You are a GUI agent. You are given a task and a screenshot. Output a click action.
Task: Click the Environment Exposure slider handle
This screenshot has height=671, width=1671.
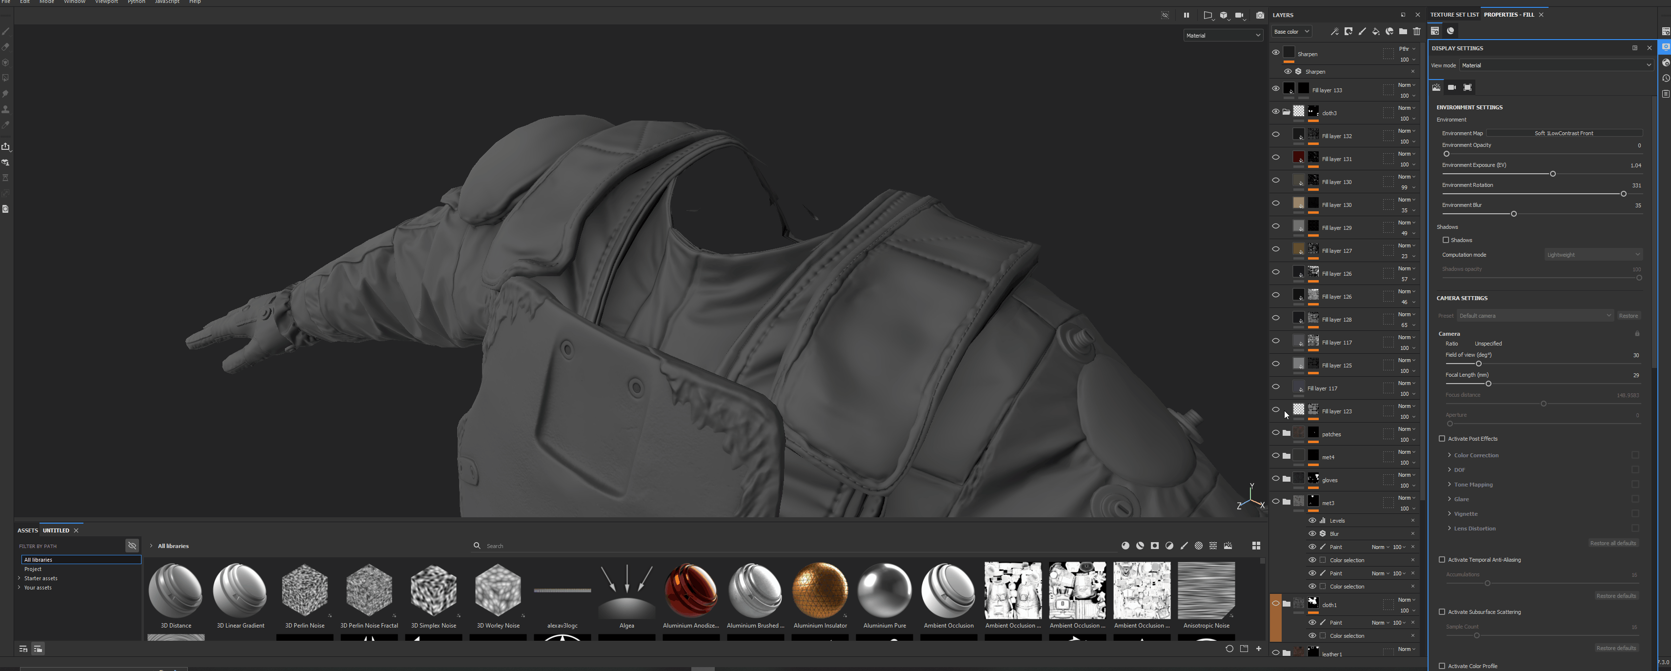click(x=1553, y=174)
